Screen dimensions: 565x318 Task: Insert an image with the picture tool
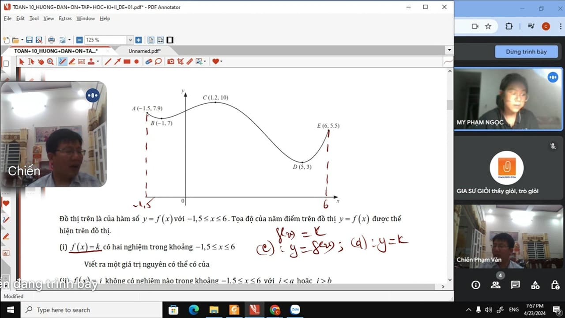[x=199, y=61]
